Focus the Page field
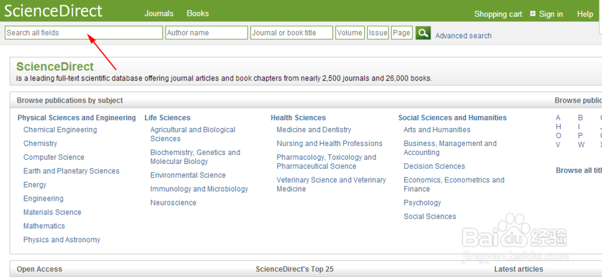Viewport: 602px width, 277px height. tap(402, 32)
